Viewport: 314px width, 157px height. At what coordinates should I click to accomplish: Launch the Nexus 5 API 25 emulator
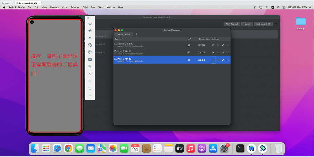click(x=213, y=45)
